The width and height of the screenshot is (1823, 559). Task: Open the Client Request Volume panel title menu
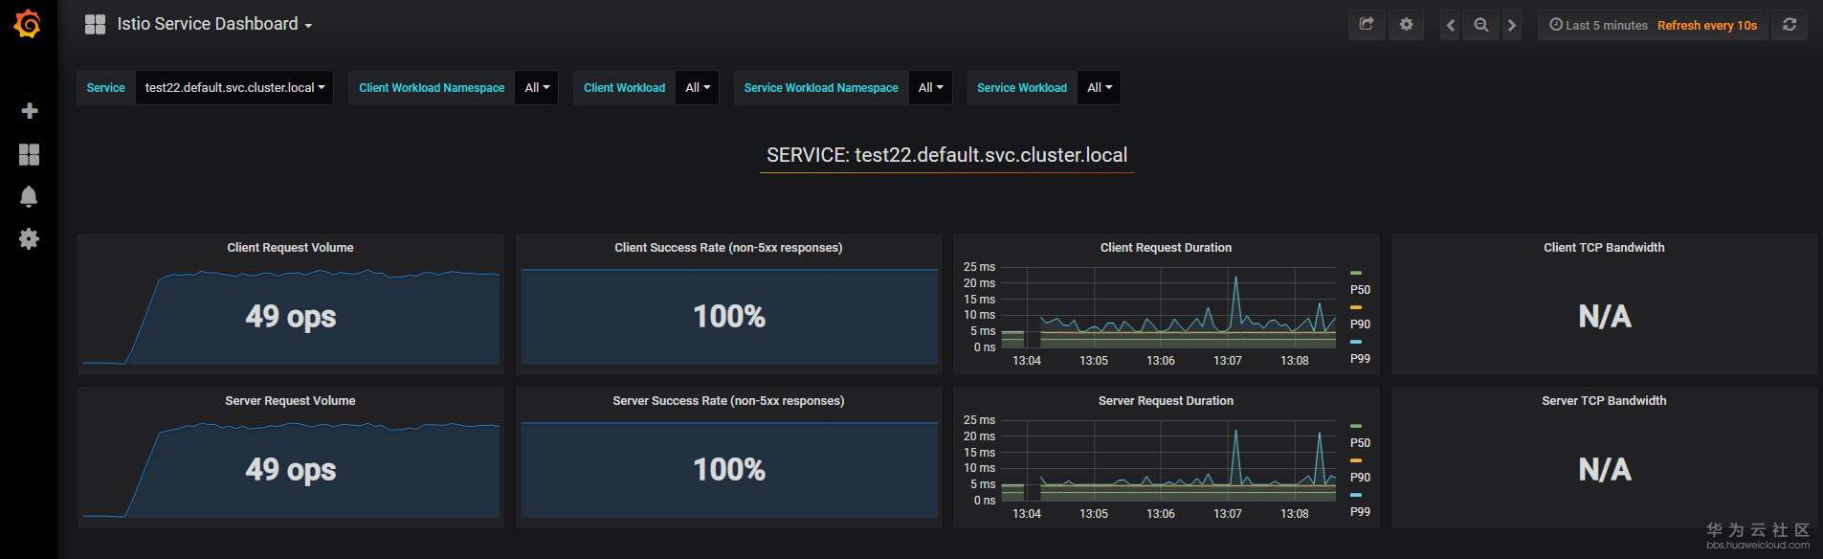pyautogui.click(x=290, y=247)
